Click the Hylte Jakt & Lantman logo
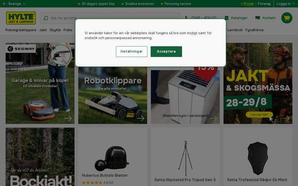The height and width of the screenshot is (186, 298). [x=21, y=18]
